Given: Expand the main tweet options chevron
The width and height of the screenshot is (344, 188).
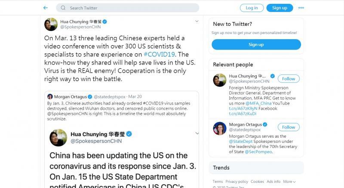Looking at the screenshot, I should pyautogui.click(x=197, y=21).
